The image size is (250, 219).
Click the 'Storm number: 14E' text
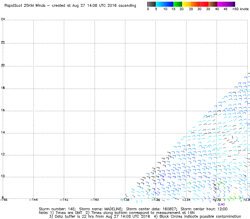(x=57, y=209)
